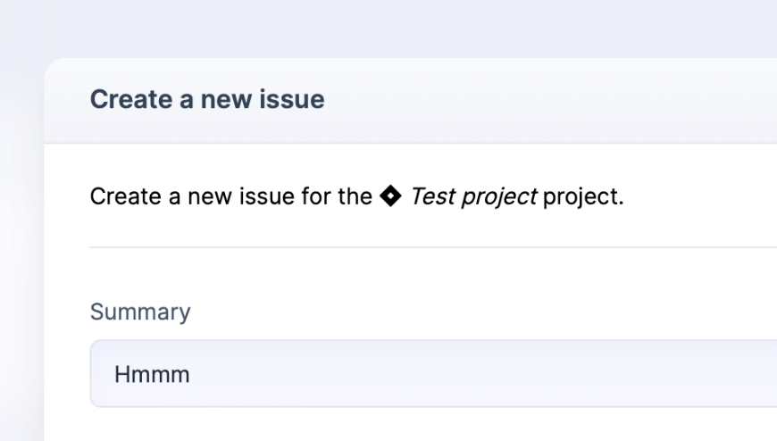Click the divider line below the description

click(429, 247)
